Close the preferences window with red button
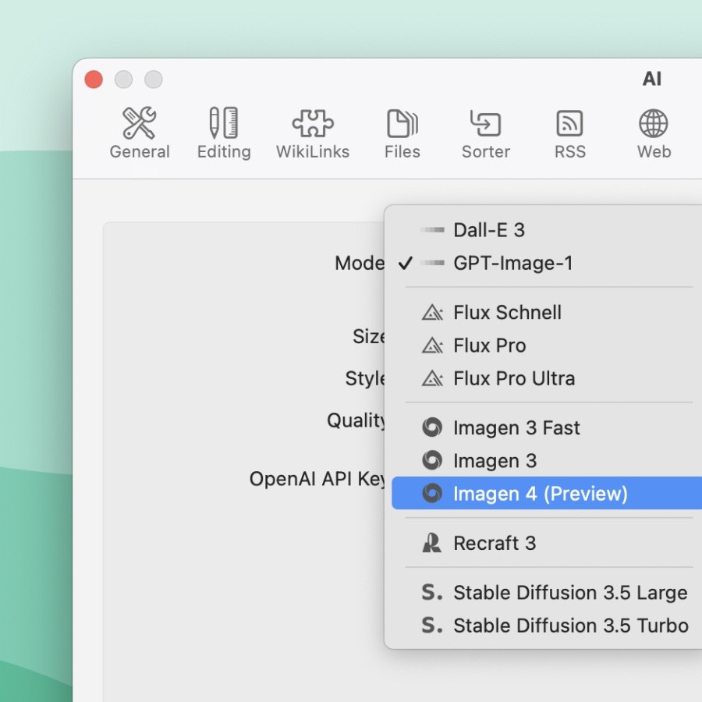The width and height of the screenshot is (702, 702). [x=94, y=80]
